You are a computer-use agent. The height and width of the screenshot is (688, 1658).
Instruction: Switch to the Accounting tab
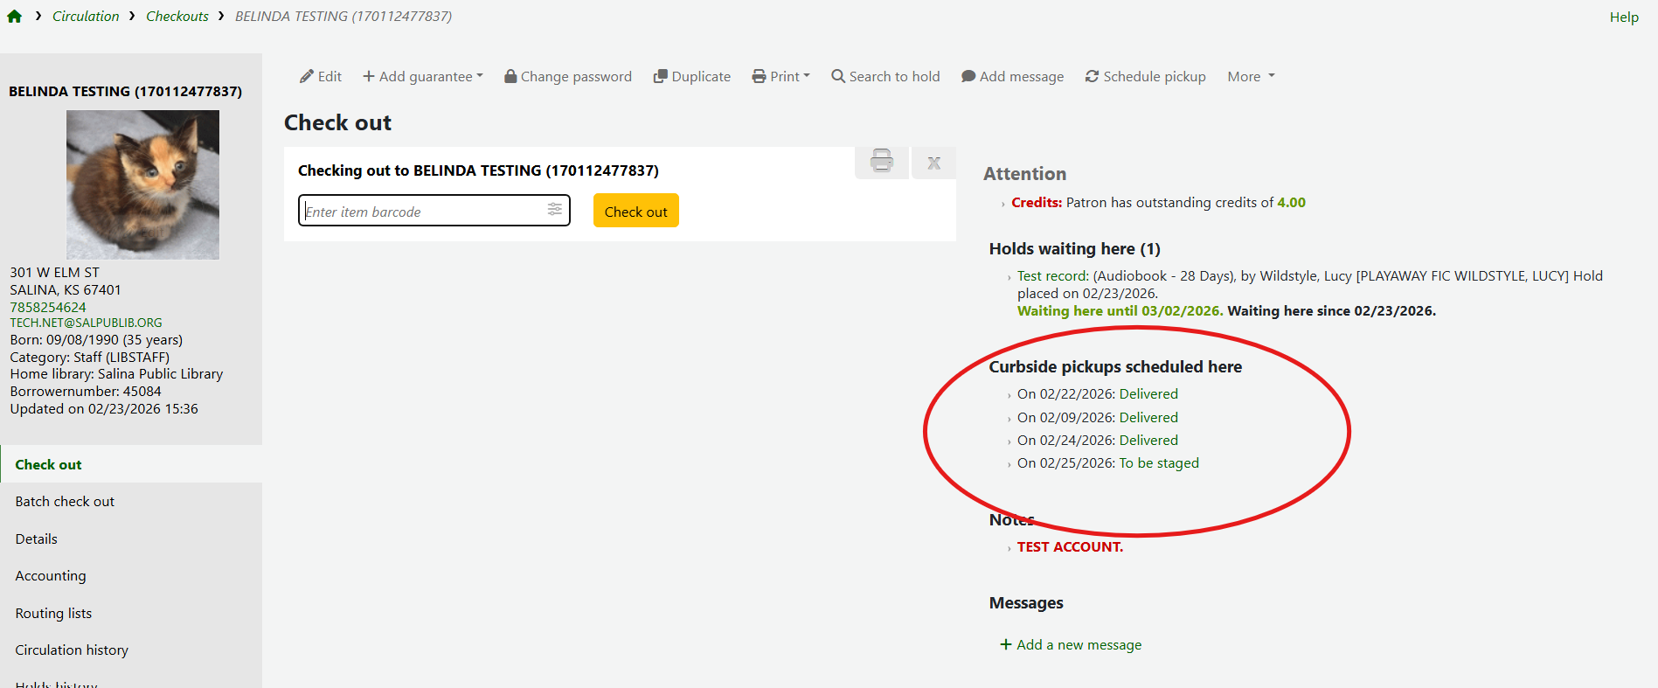click(51, 576)
